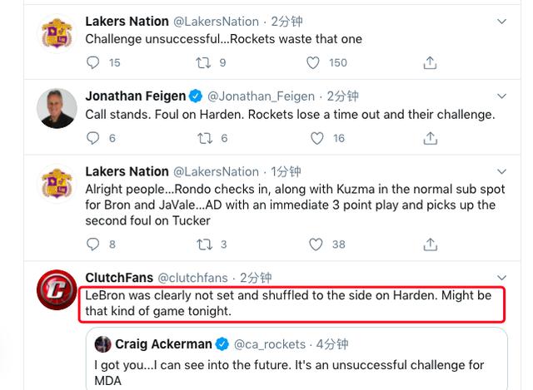Screen dimensions: 533x390
Task: Visit the ClutchFans profile name
Action: coord(118,278)
